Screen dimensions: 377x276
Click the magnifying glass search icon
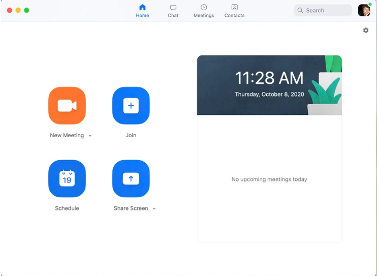[300, 10]
